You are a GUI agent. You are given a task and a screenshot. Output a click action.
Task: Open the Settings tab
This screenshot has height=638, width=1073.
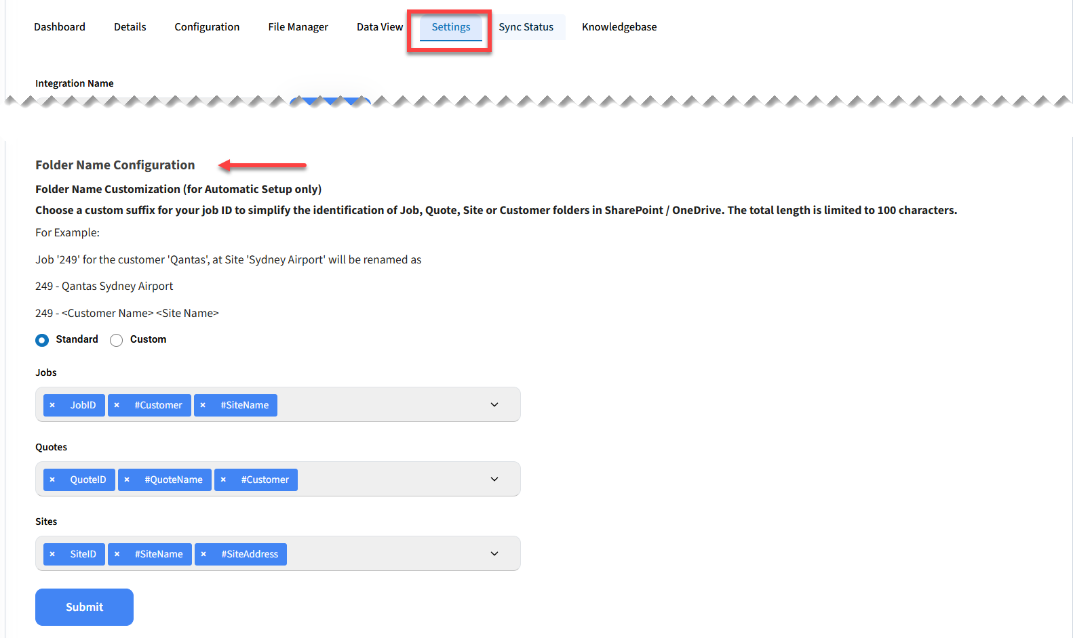(451, 27)
